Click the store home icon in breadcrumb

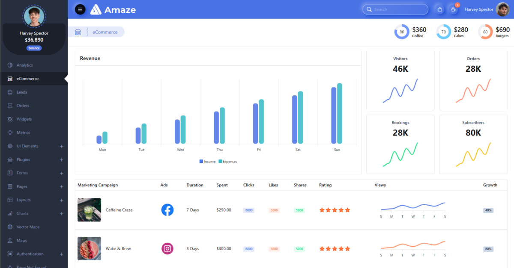click(78, 32)
